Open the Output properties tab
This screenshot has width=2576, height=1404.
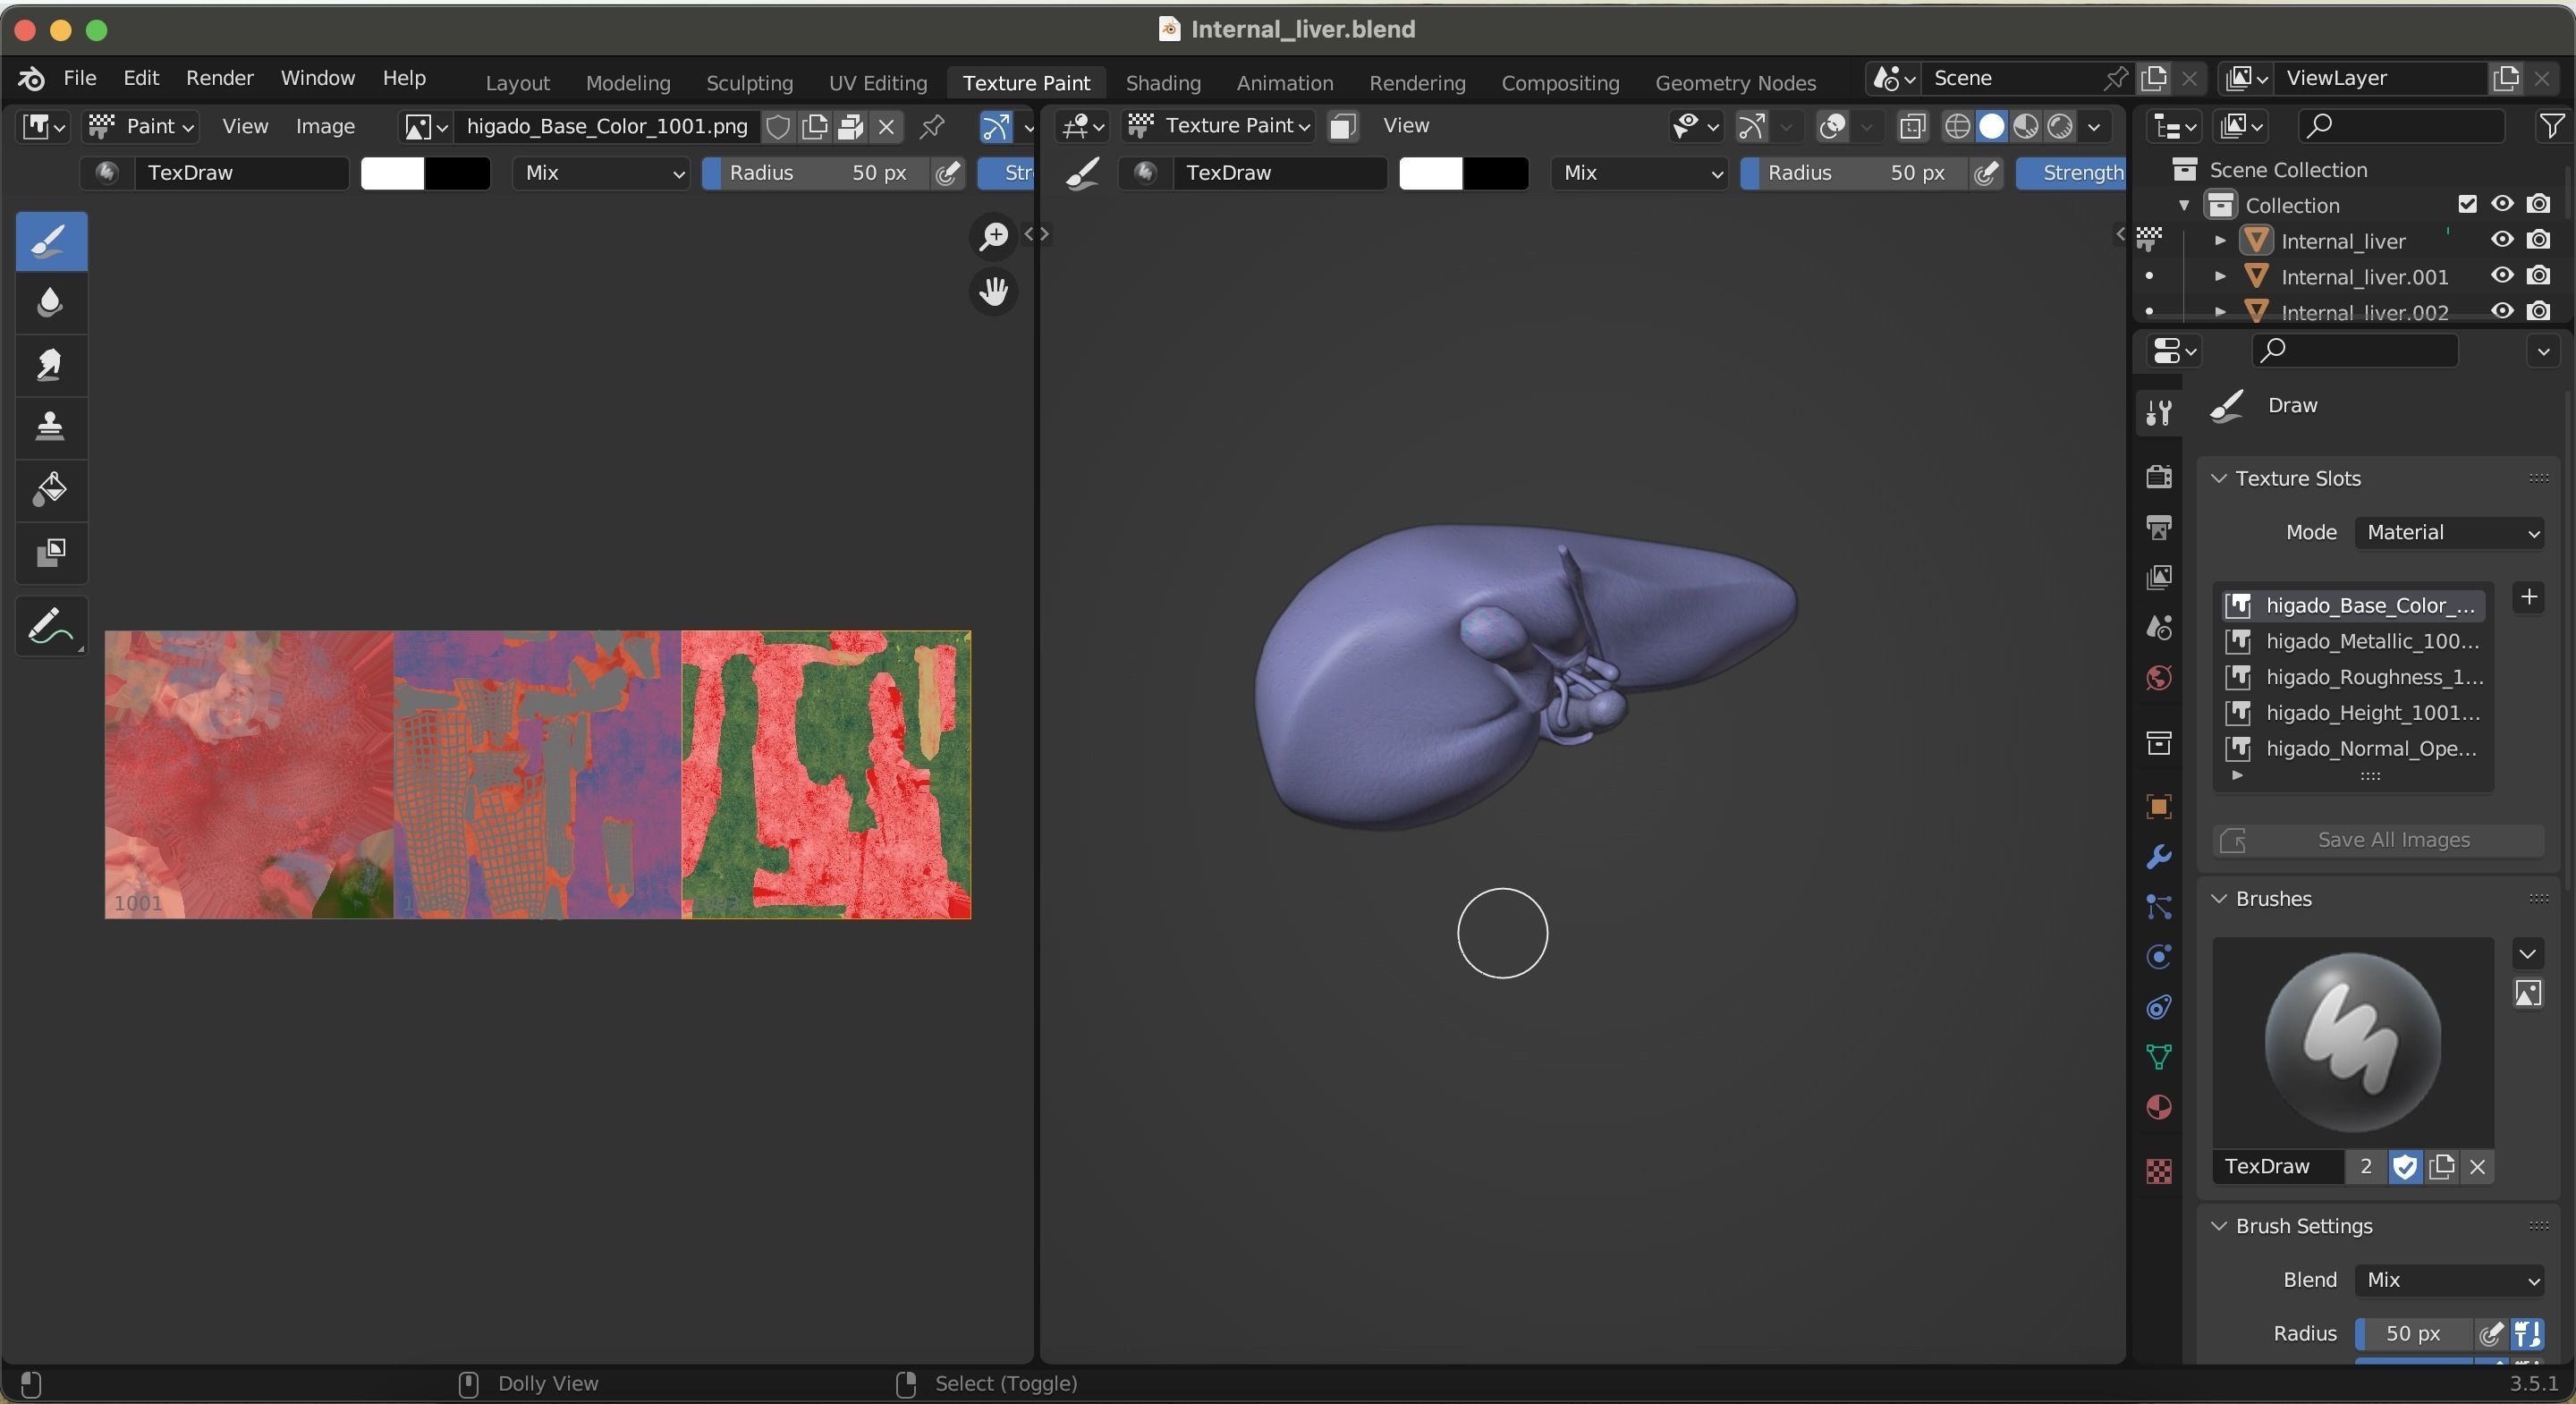pyautogui.click(x=2158, y=527)
